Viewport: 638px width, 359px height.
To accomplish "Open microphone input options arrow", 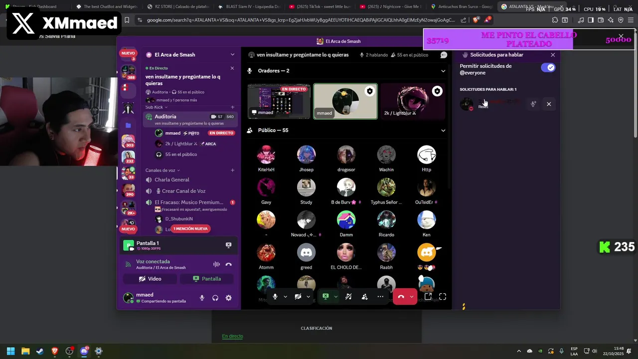I will [285, 296].
